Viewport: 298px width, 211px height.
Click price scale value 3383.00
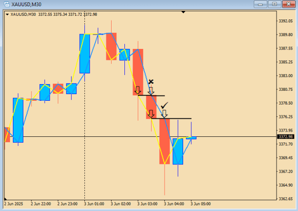pos(286,76)
